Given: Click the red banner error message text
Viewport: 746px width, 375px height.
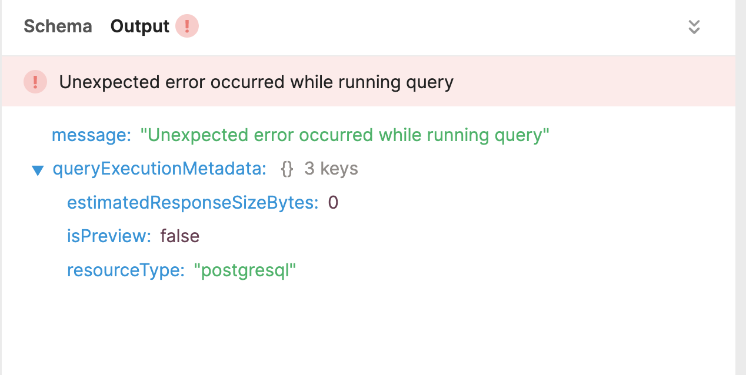Looking at the screenshot, I should point(256,82).
